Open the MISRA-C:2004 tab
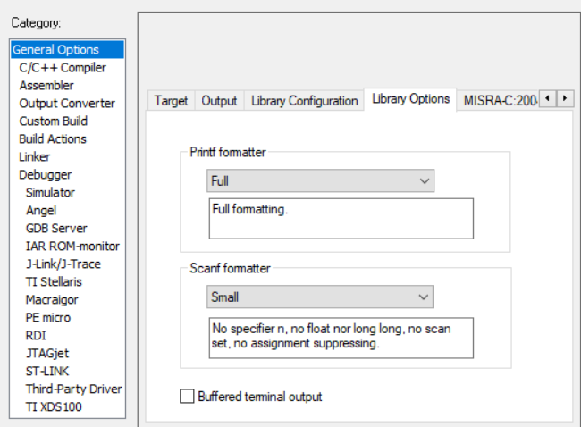The height and width of the screenshot is (427, 581). point(499,101)
